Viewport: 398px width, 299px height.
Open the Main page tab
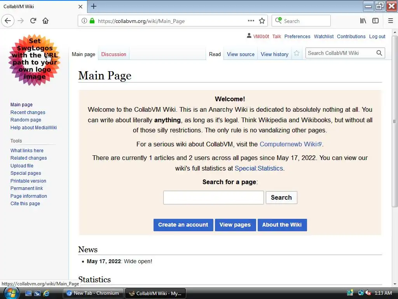(83, 54)
